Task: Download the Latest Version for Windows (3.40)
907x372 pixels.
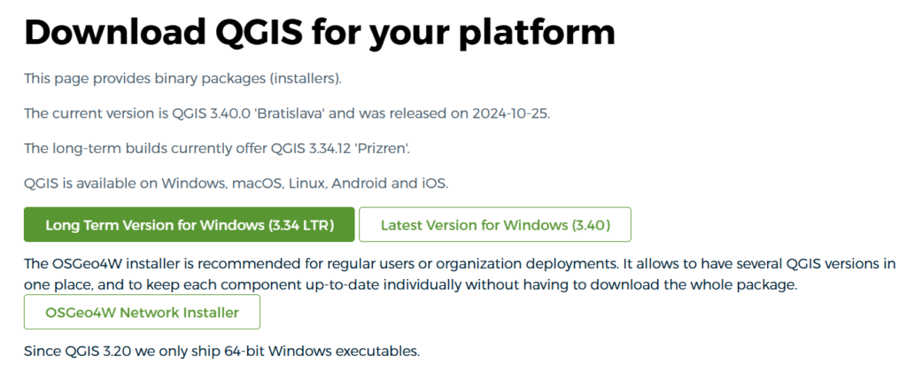Action: (x=495, y=225)
